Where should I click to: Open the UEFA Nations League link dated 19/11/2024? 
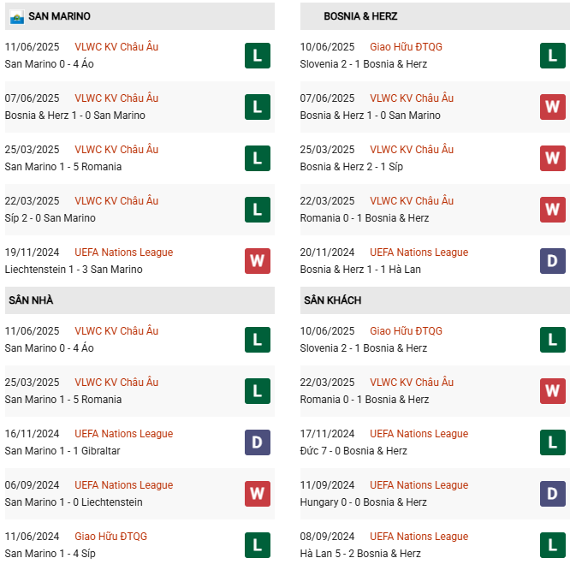(x=123, y=252)
